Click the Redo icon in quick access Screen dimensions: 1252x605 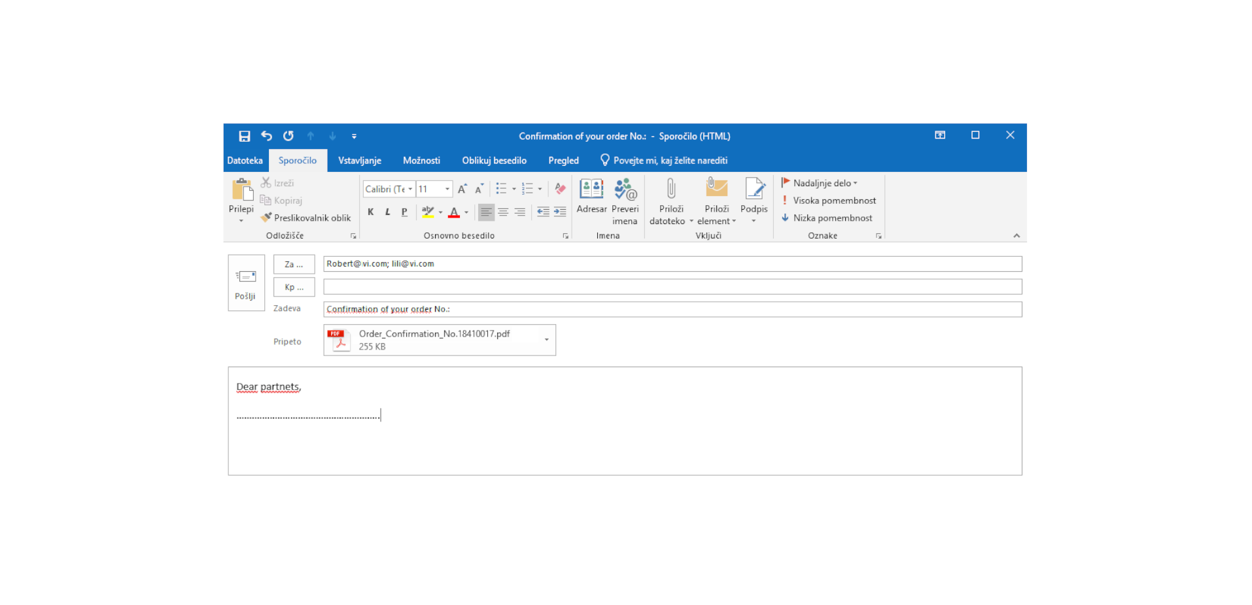point(288,136)
